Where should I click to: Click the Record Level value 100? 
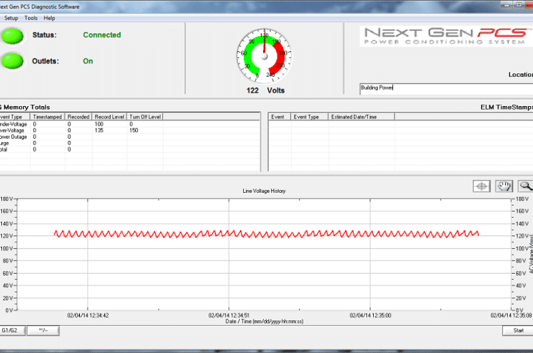tap(99, 125)
